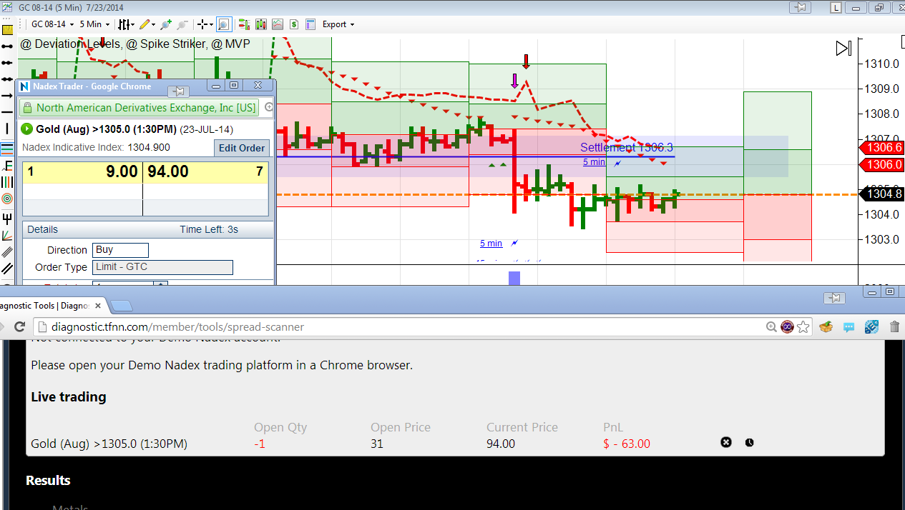
Task: Click the Details section header
Action: pos(148,229)
